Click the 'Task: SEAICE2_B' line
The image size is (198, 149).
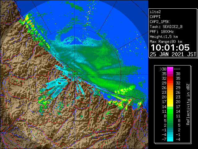(x=166, y=27)
